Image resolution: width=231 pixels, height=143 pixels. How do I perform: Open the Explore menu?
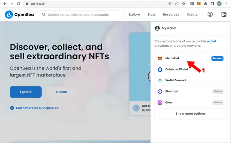(x=134, y=15)
